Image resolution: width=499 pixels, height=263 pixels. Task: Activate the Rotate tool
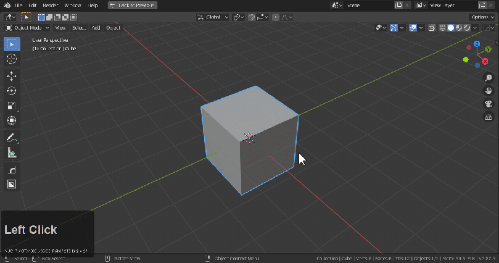click(x=11, y=91)
